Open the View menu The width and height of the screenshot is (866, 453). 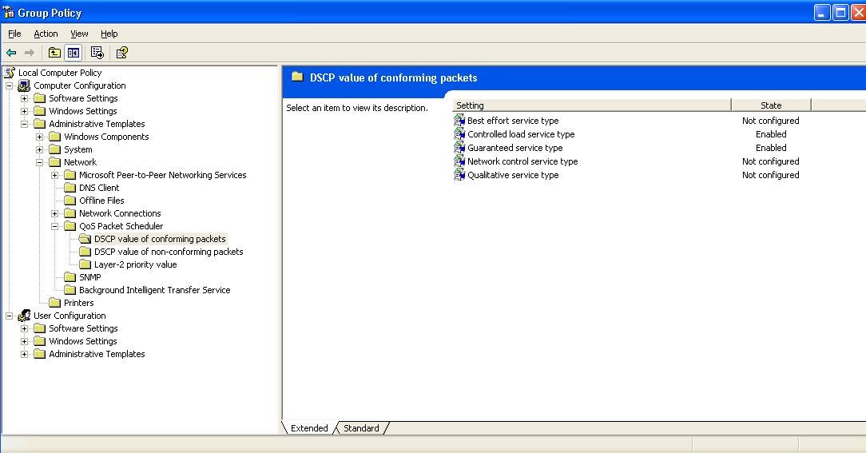pos(79,34)
